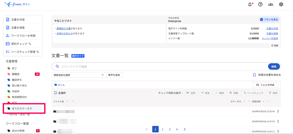Click the プランを見る button
Viewport: 293px width, 134px height.
(269, 19)
